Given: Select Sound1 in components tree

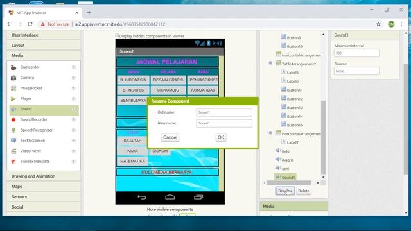Looking at the screenshot, I should point(285,177).
